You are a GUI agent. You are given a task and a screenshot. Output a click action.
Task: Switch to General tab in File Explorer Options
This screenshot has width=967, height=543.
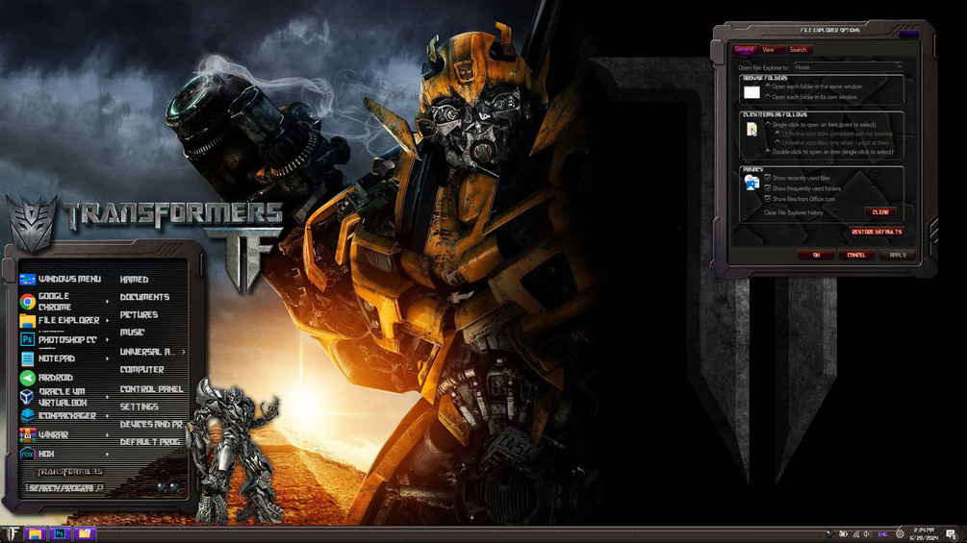click(745, 49)
